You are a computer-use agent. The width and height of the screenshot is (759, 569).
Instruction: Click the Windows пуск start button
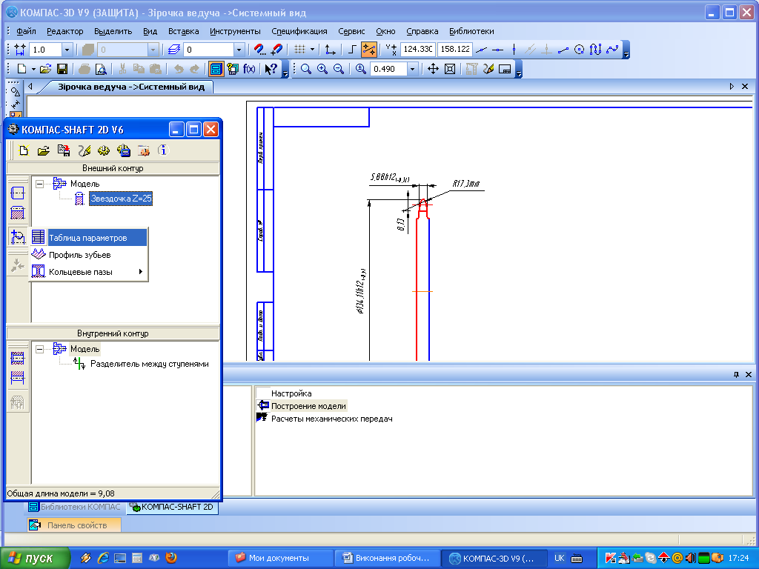click(35, 559)
